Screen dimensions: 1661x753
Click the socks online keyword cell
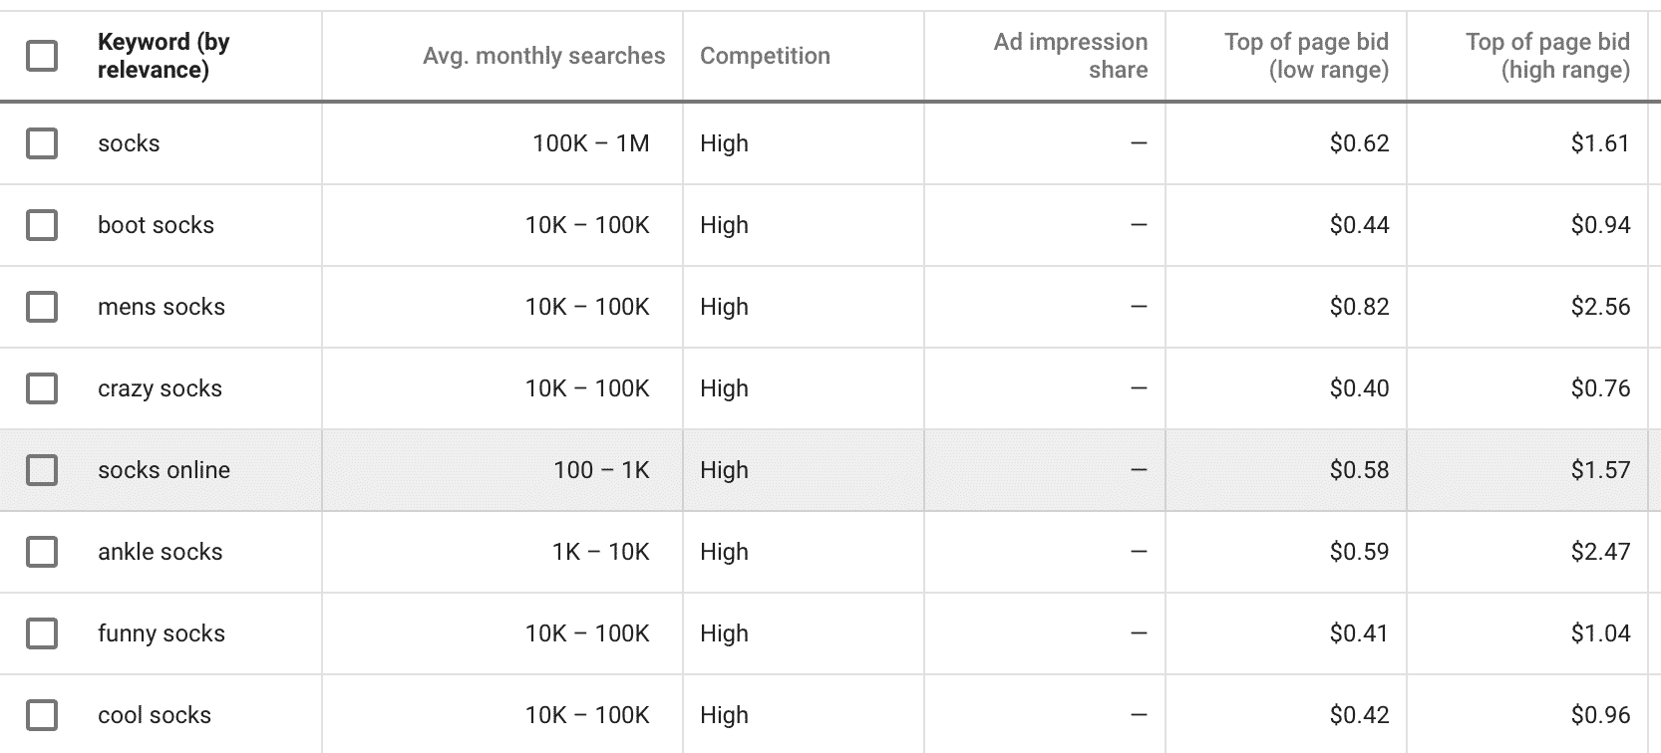click(x=164, y=470)
